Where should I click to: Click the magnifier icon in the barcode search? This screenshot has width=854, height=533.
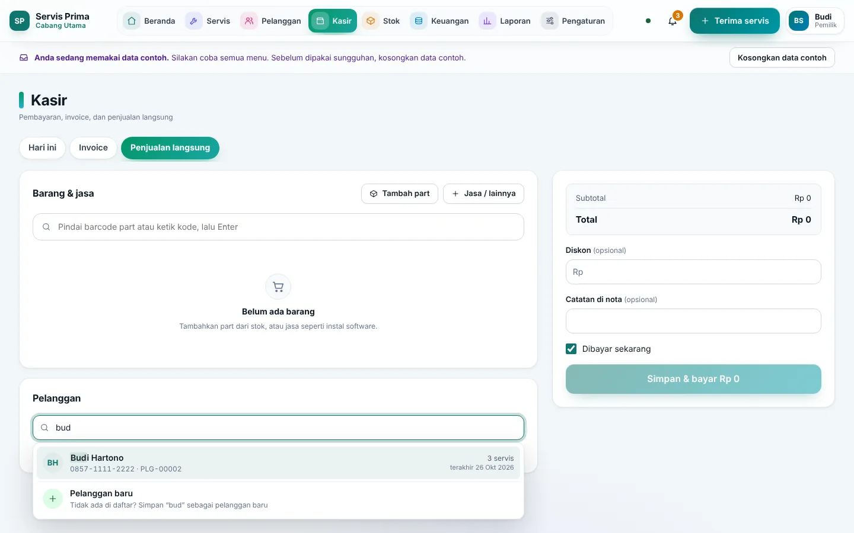[46, 227]
